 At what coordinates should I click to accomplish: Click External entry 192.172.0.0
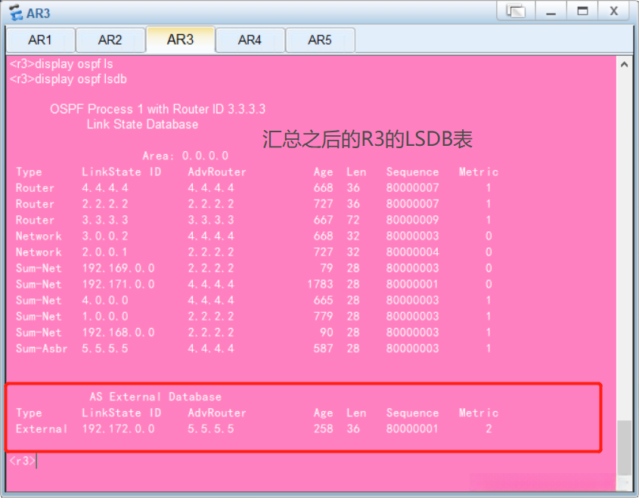coord(119,428)
